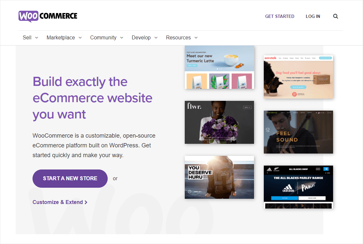Expand the chevron next to Marketplace
The image size is (363, 244).
(80, 38)
